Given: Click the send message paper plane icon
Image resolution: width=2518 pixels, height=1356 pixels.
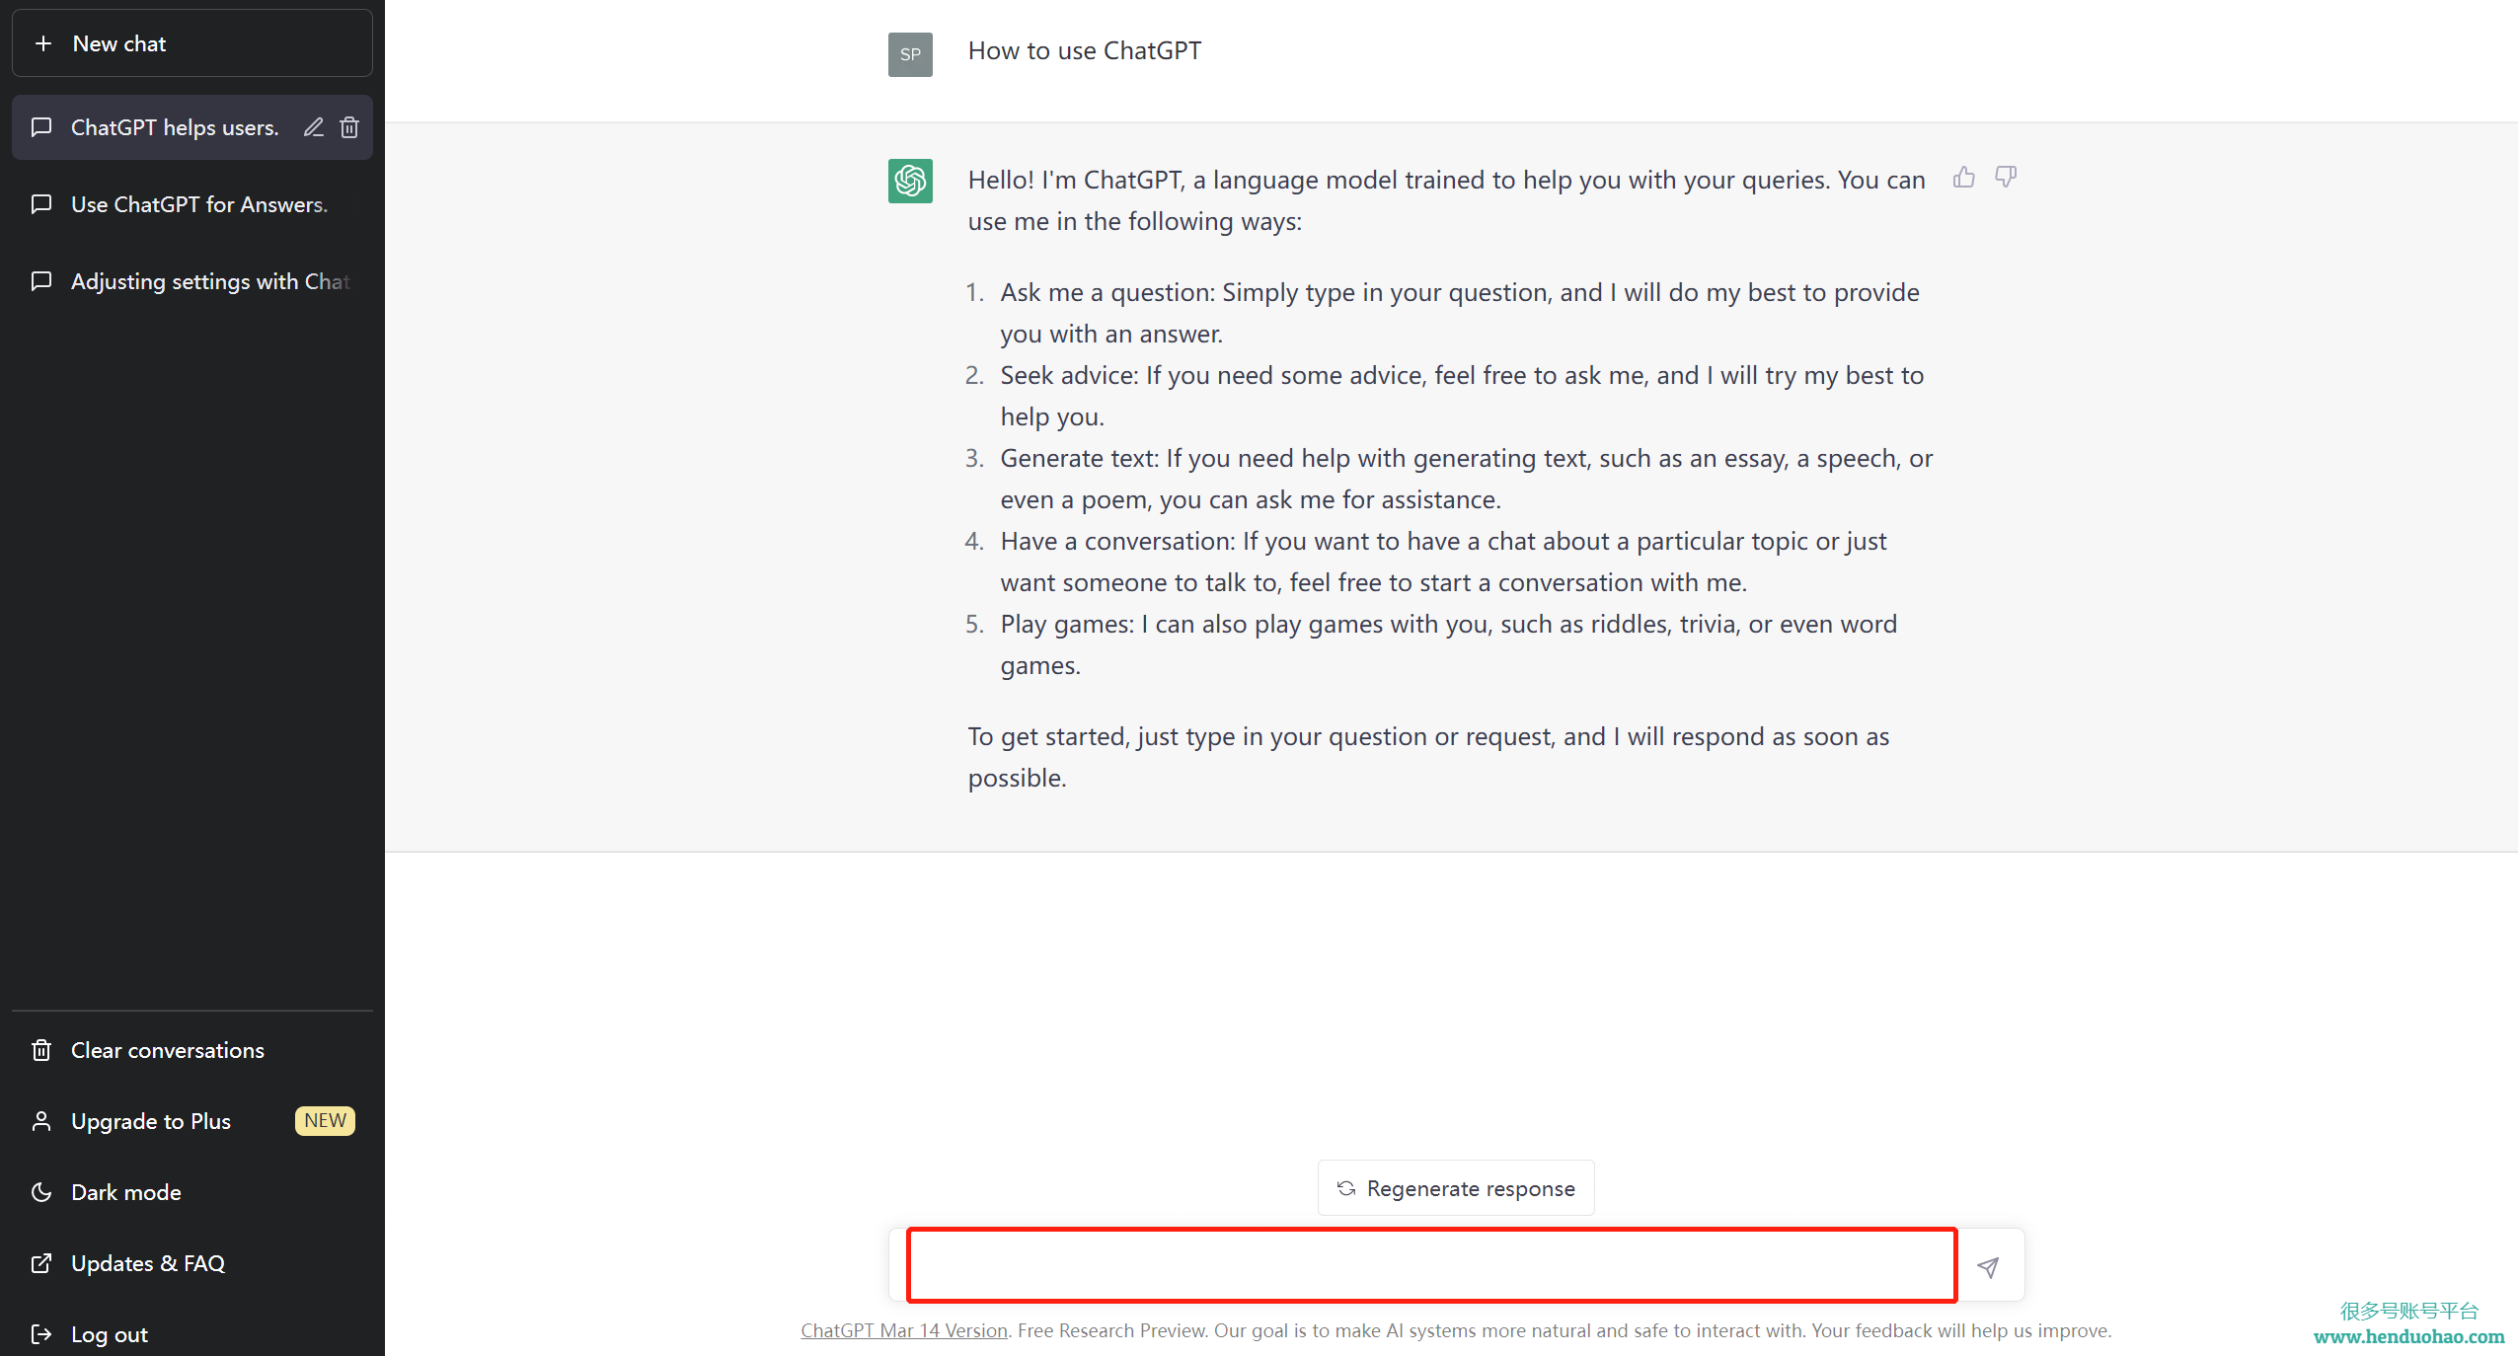Looking at the screenshot, I should [x=1988, y=1267].
